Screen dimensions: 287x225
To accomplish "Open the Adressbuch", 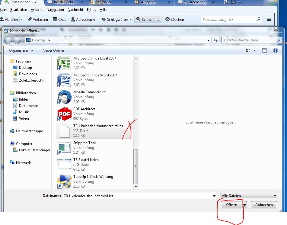I will tap(83, 19).
